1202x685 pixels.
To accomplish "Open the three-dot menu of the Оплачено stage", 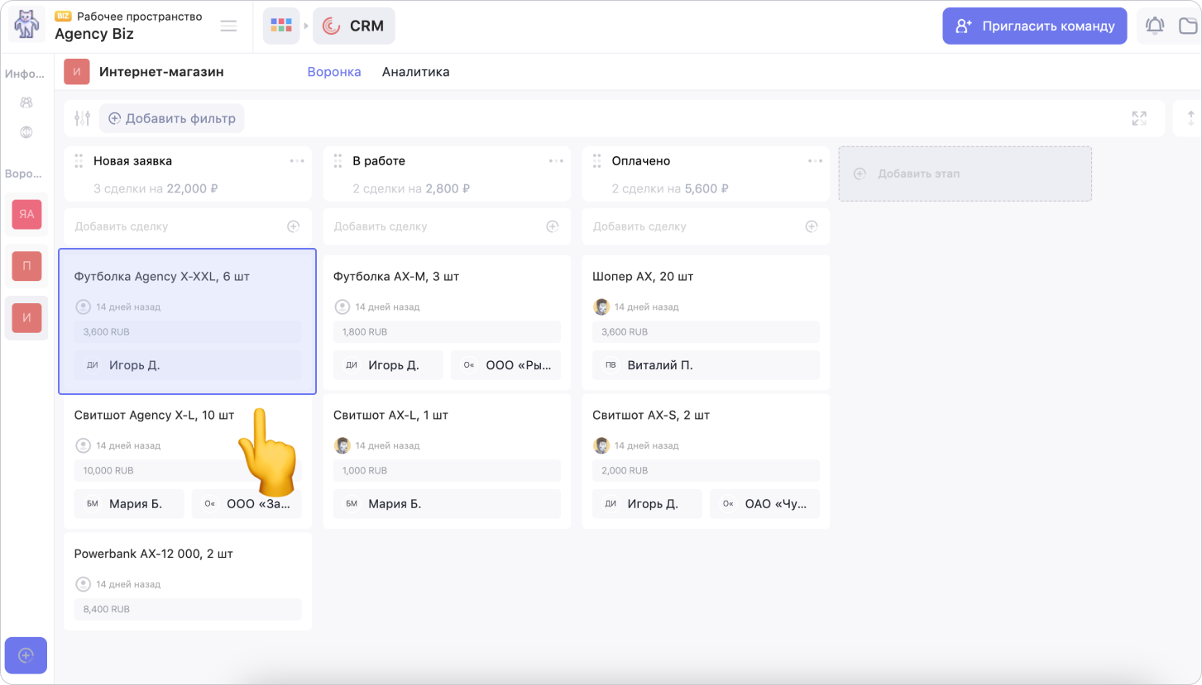I will click(x=815, y=161).
